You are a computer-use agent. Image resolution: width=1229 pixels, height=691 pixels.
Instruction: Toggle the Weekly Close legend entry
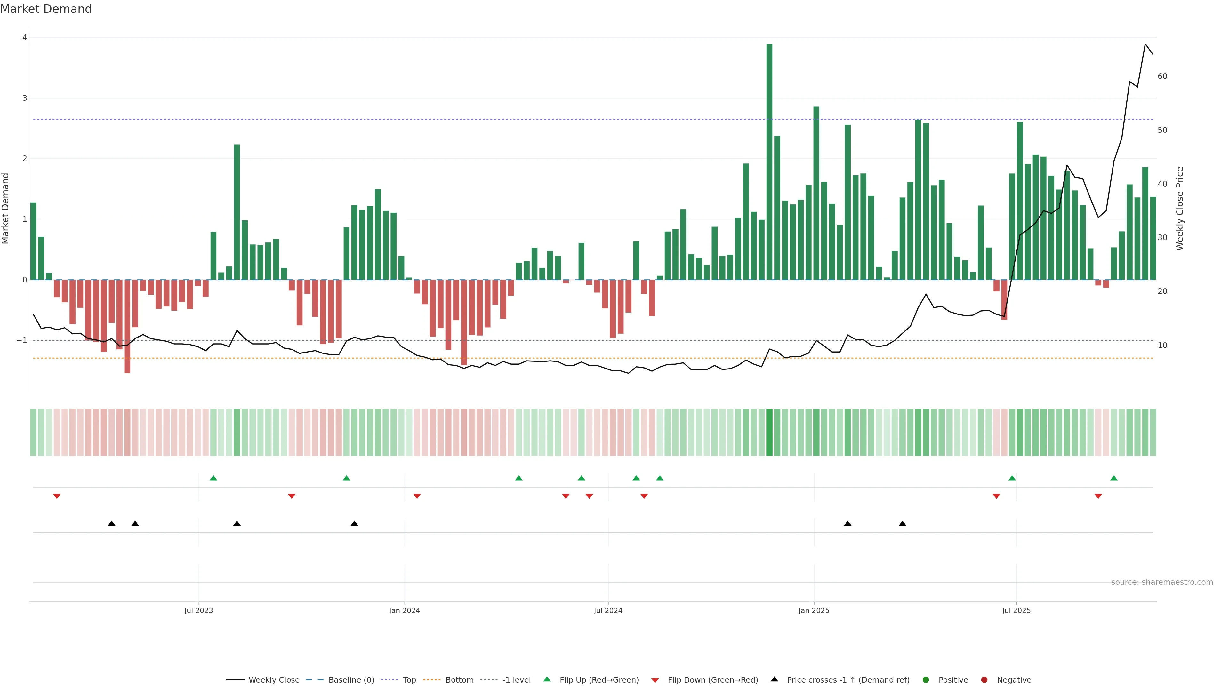pyautogui.click(x=273, y=680)
